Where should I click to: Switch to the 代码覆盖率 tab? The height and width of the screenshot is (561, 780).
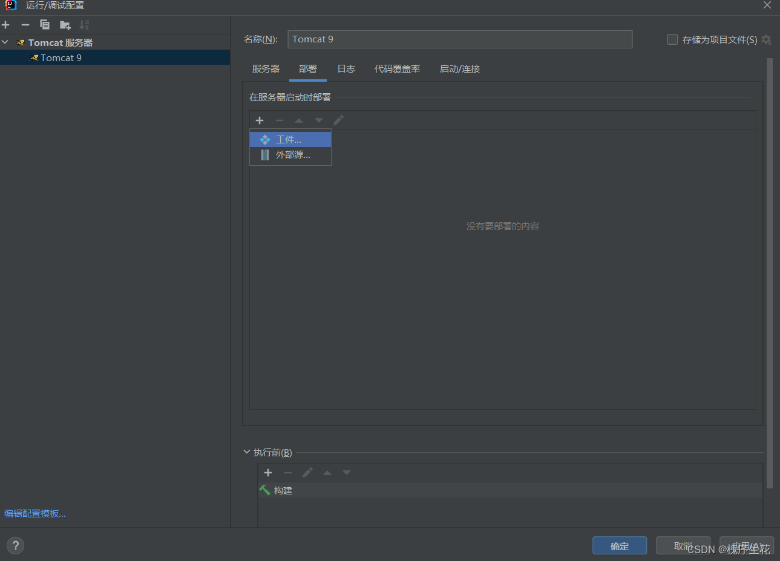coord(397,69)
